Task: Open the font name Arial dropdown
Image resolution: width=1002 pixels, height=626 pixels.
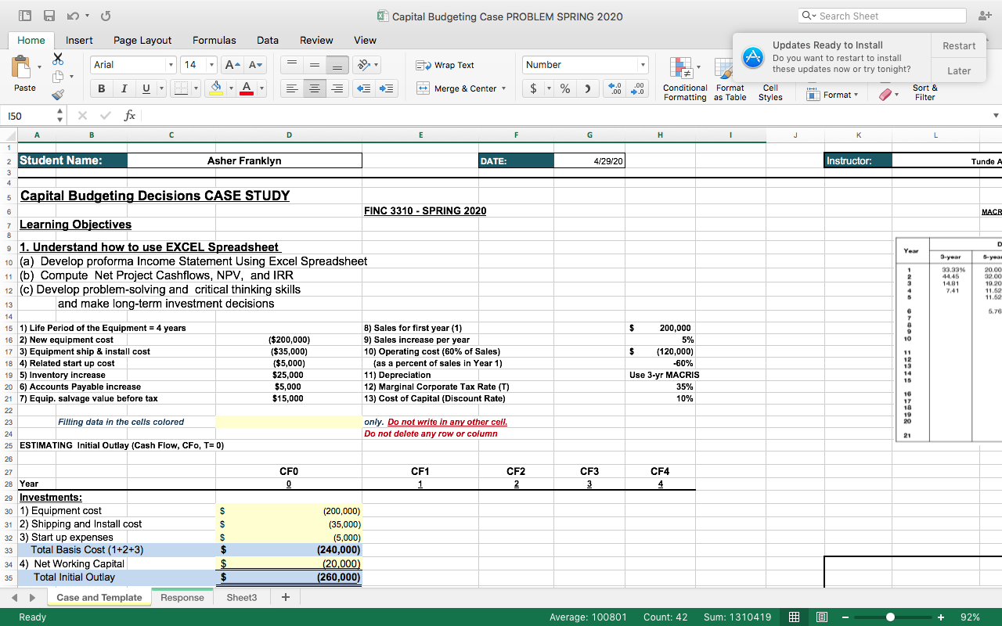Action: click(x=171, y=65)
